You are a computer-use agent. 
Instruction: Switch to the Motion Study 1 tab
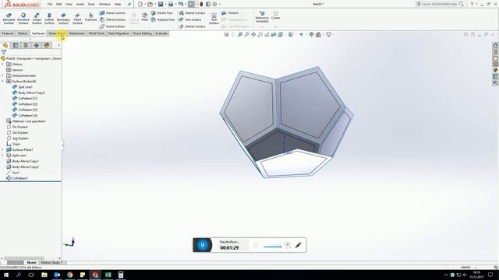click(51, 263)
